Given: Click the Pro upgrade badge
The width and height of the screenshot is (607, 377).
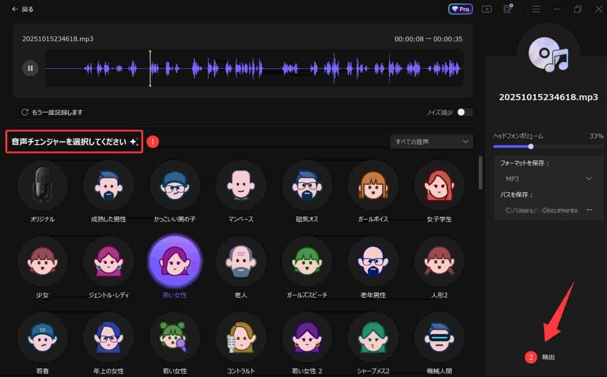Looking at the screenshot, I should coord(461,9).
